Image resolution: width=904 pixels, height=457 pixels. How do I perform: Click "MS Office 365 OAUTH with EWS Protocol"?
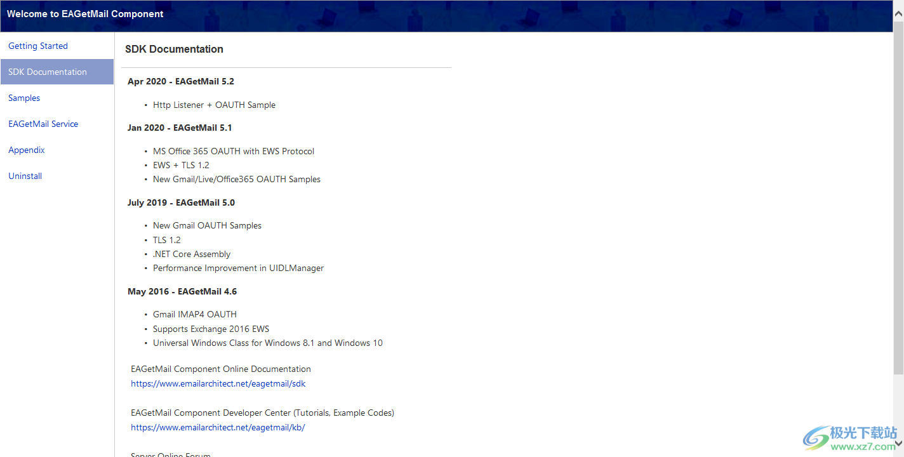point(234,151)
